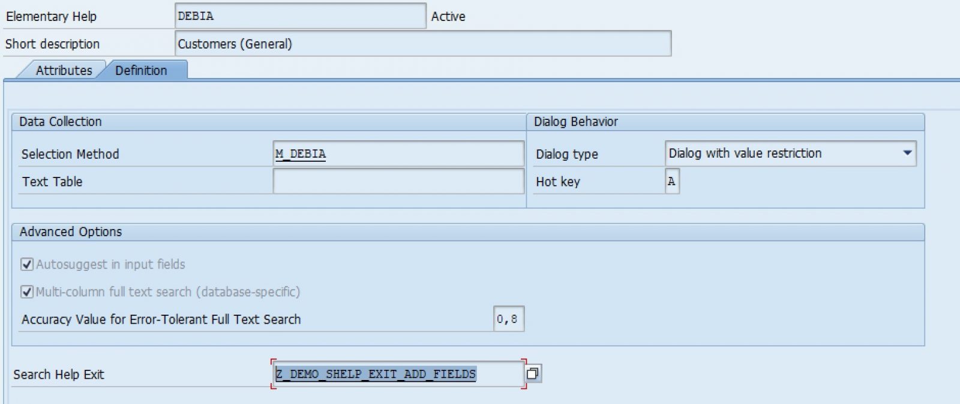960x404 pixels.
Task: Open the M_DEBIA selection method link
Action: pos(301,154)
